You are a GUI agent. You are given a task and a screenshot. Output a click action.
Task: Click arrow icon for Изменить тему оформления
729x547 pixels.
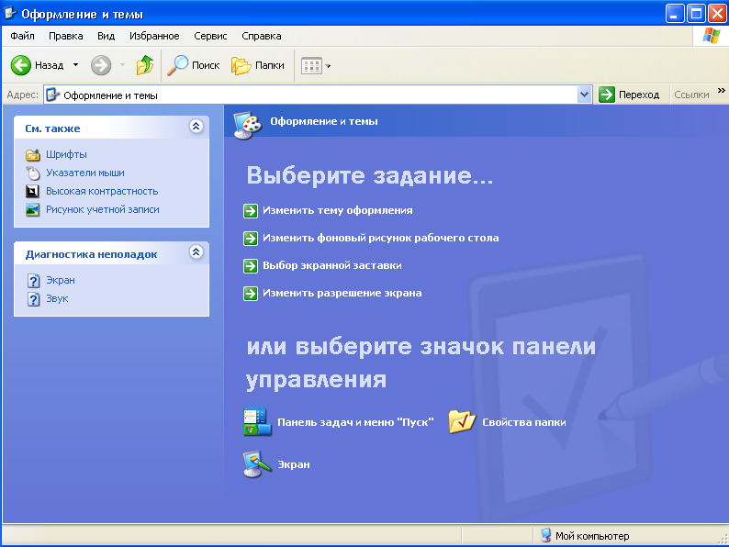pos(251,211)
